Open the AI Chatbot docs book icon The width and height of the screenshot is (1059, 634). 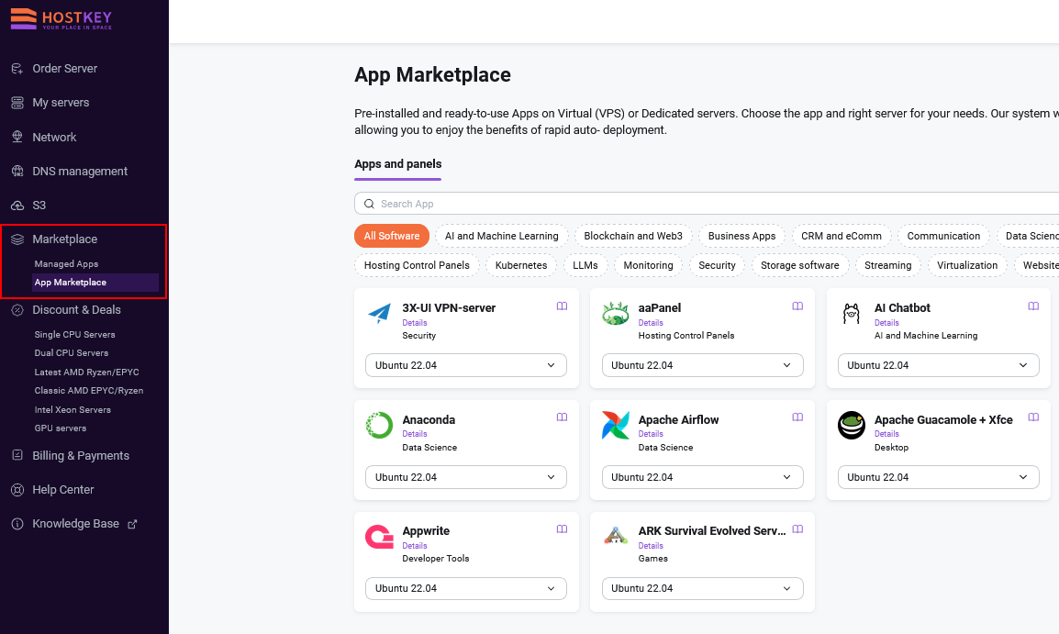1033,306
